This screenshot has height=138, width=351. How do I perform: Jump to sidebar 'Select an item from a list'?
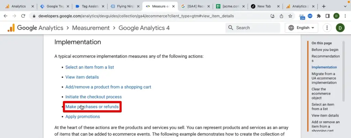323,107
